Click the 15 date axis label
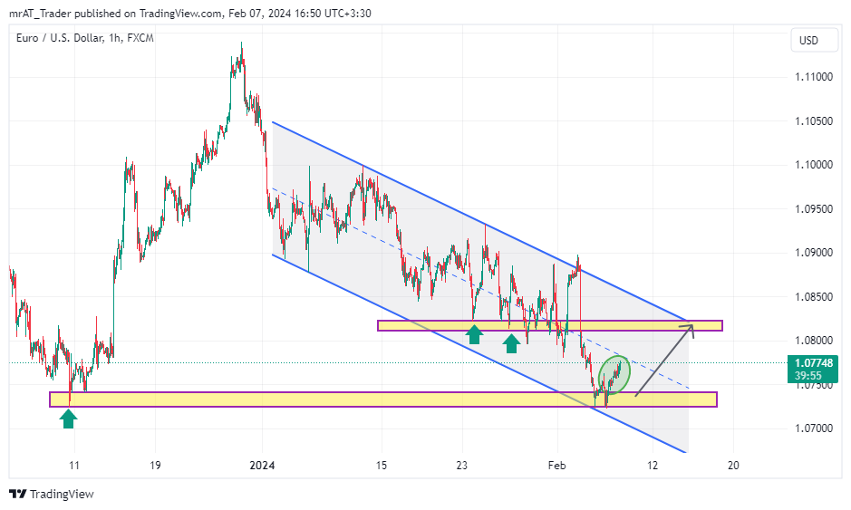 382,466
